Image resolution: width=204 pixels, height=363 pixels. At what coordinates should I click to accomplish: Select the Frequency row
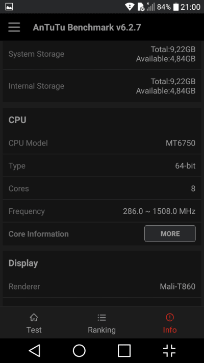[x=102, y=211]
